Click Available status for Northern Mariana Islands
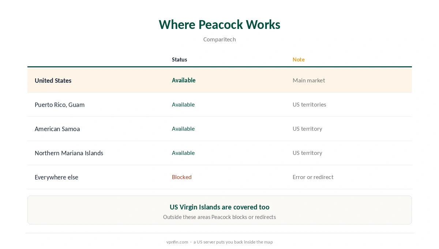This screenshot has width=439, height=249. (x=183, y=153)
